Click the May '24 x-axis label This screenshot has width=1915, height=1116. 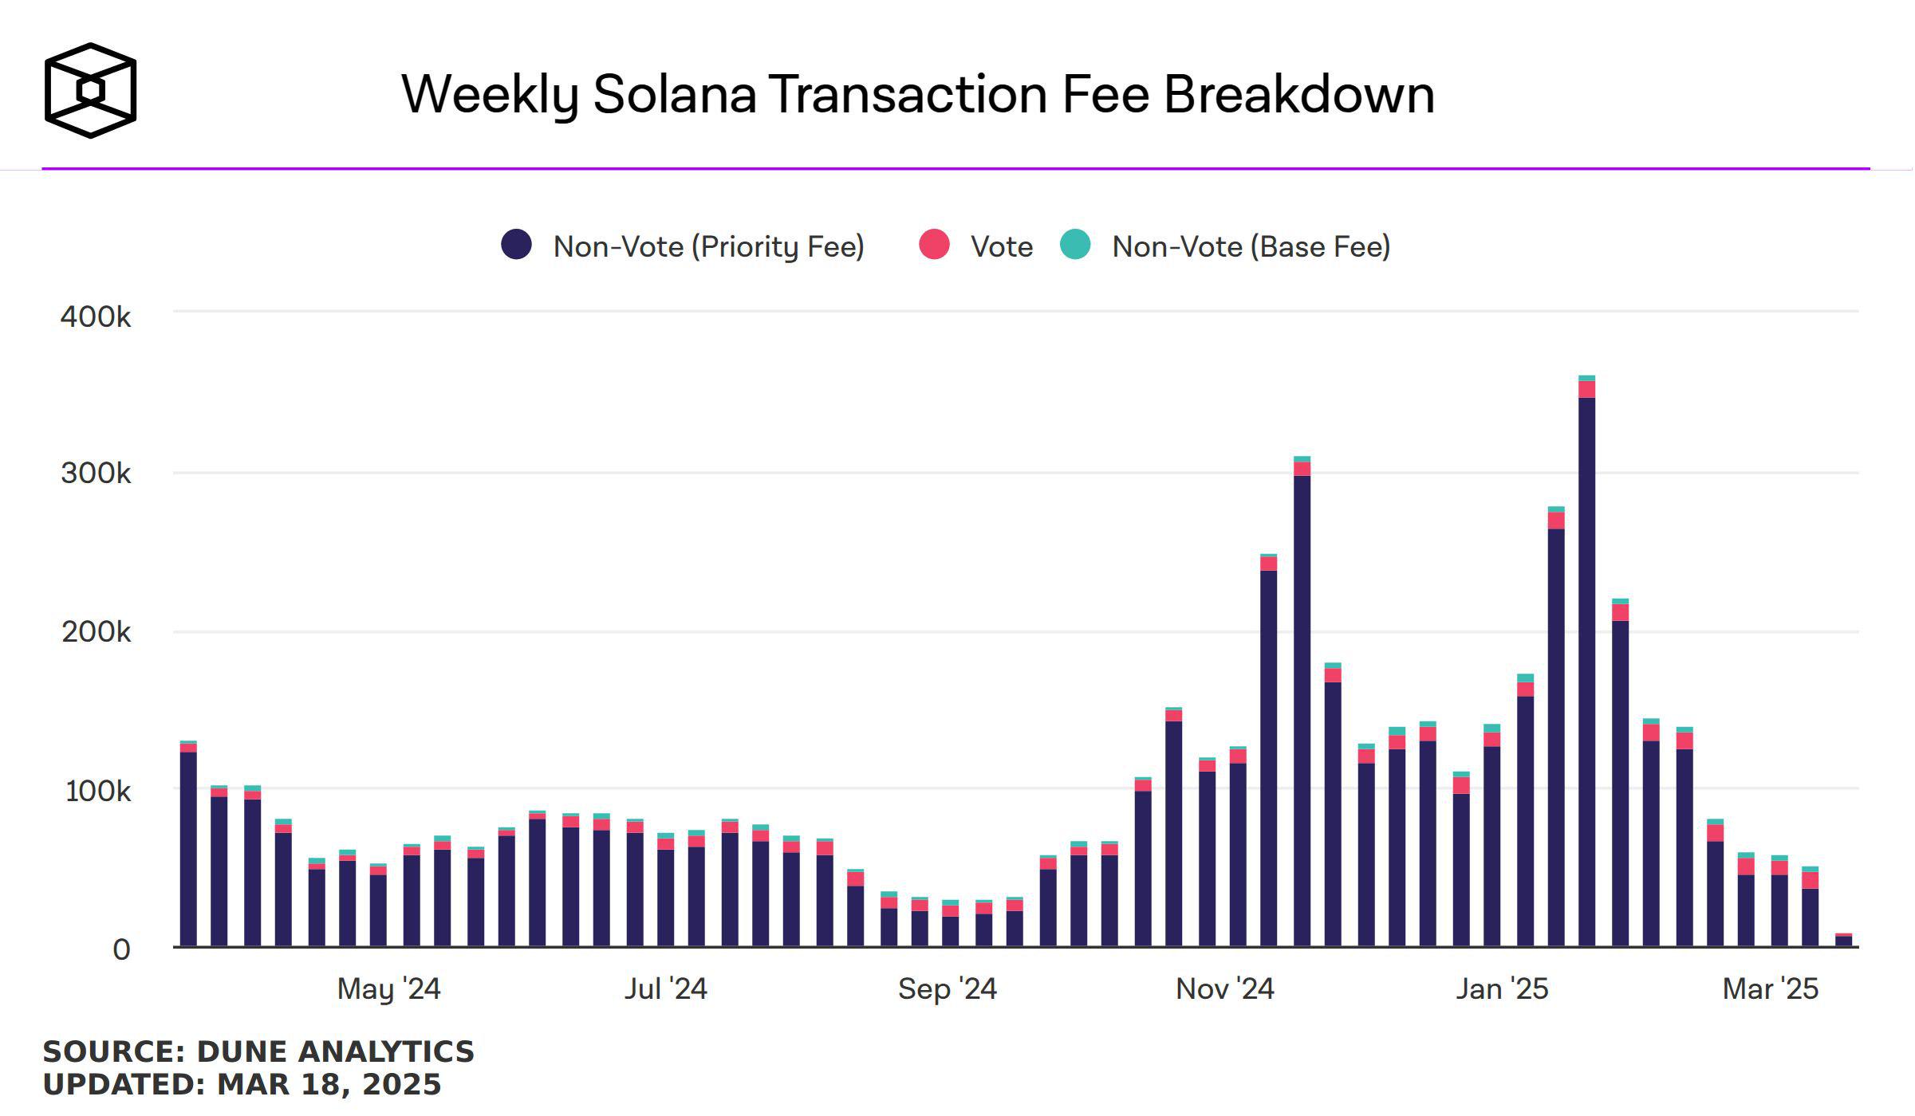[388, 989]
